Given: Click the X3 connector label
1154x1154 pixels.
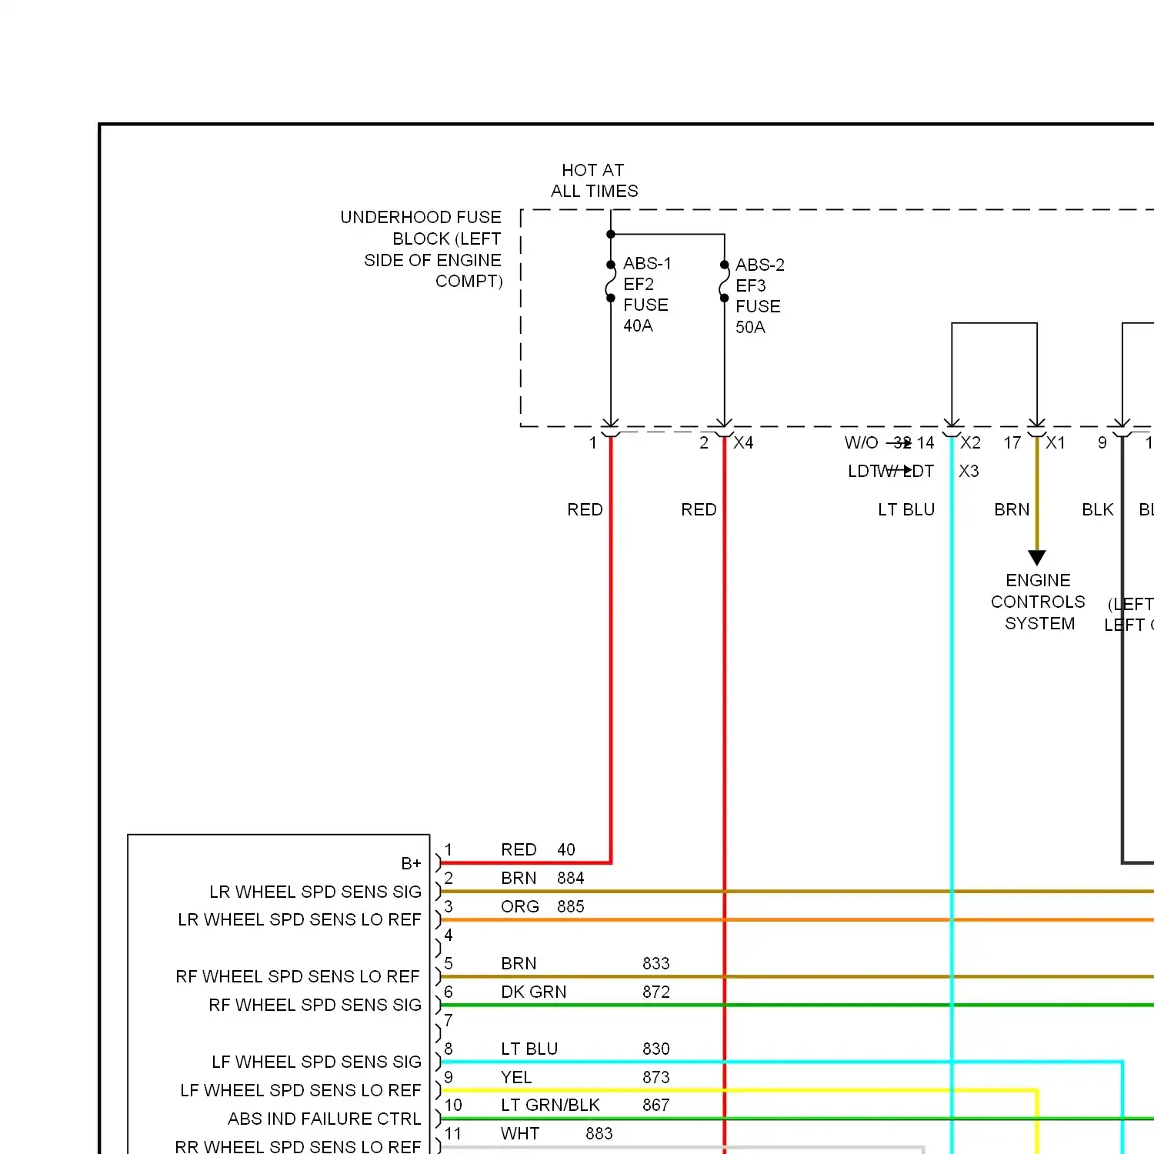Looking at the screenshot, I should coord(969,472).
